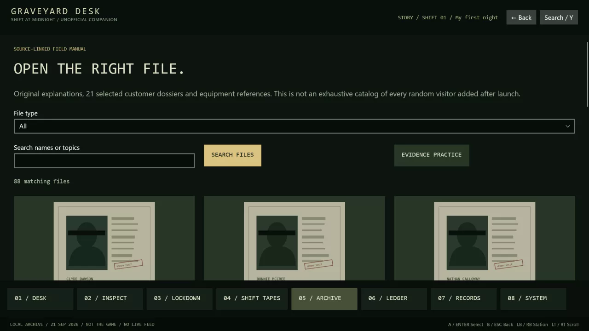Switch to the 04 / SHIFT TAPES tab
The height and width of the screenshot is (331, 589).
tap(252, 298)
